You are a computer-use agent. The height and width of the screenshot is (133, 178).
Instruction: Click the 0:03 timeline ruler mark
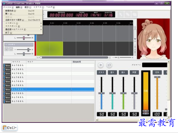(78, 23)
